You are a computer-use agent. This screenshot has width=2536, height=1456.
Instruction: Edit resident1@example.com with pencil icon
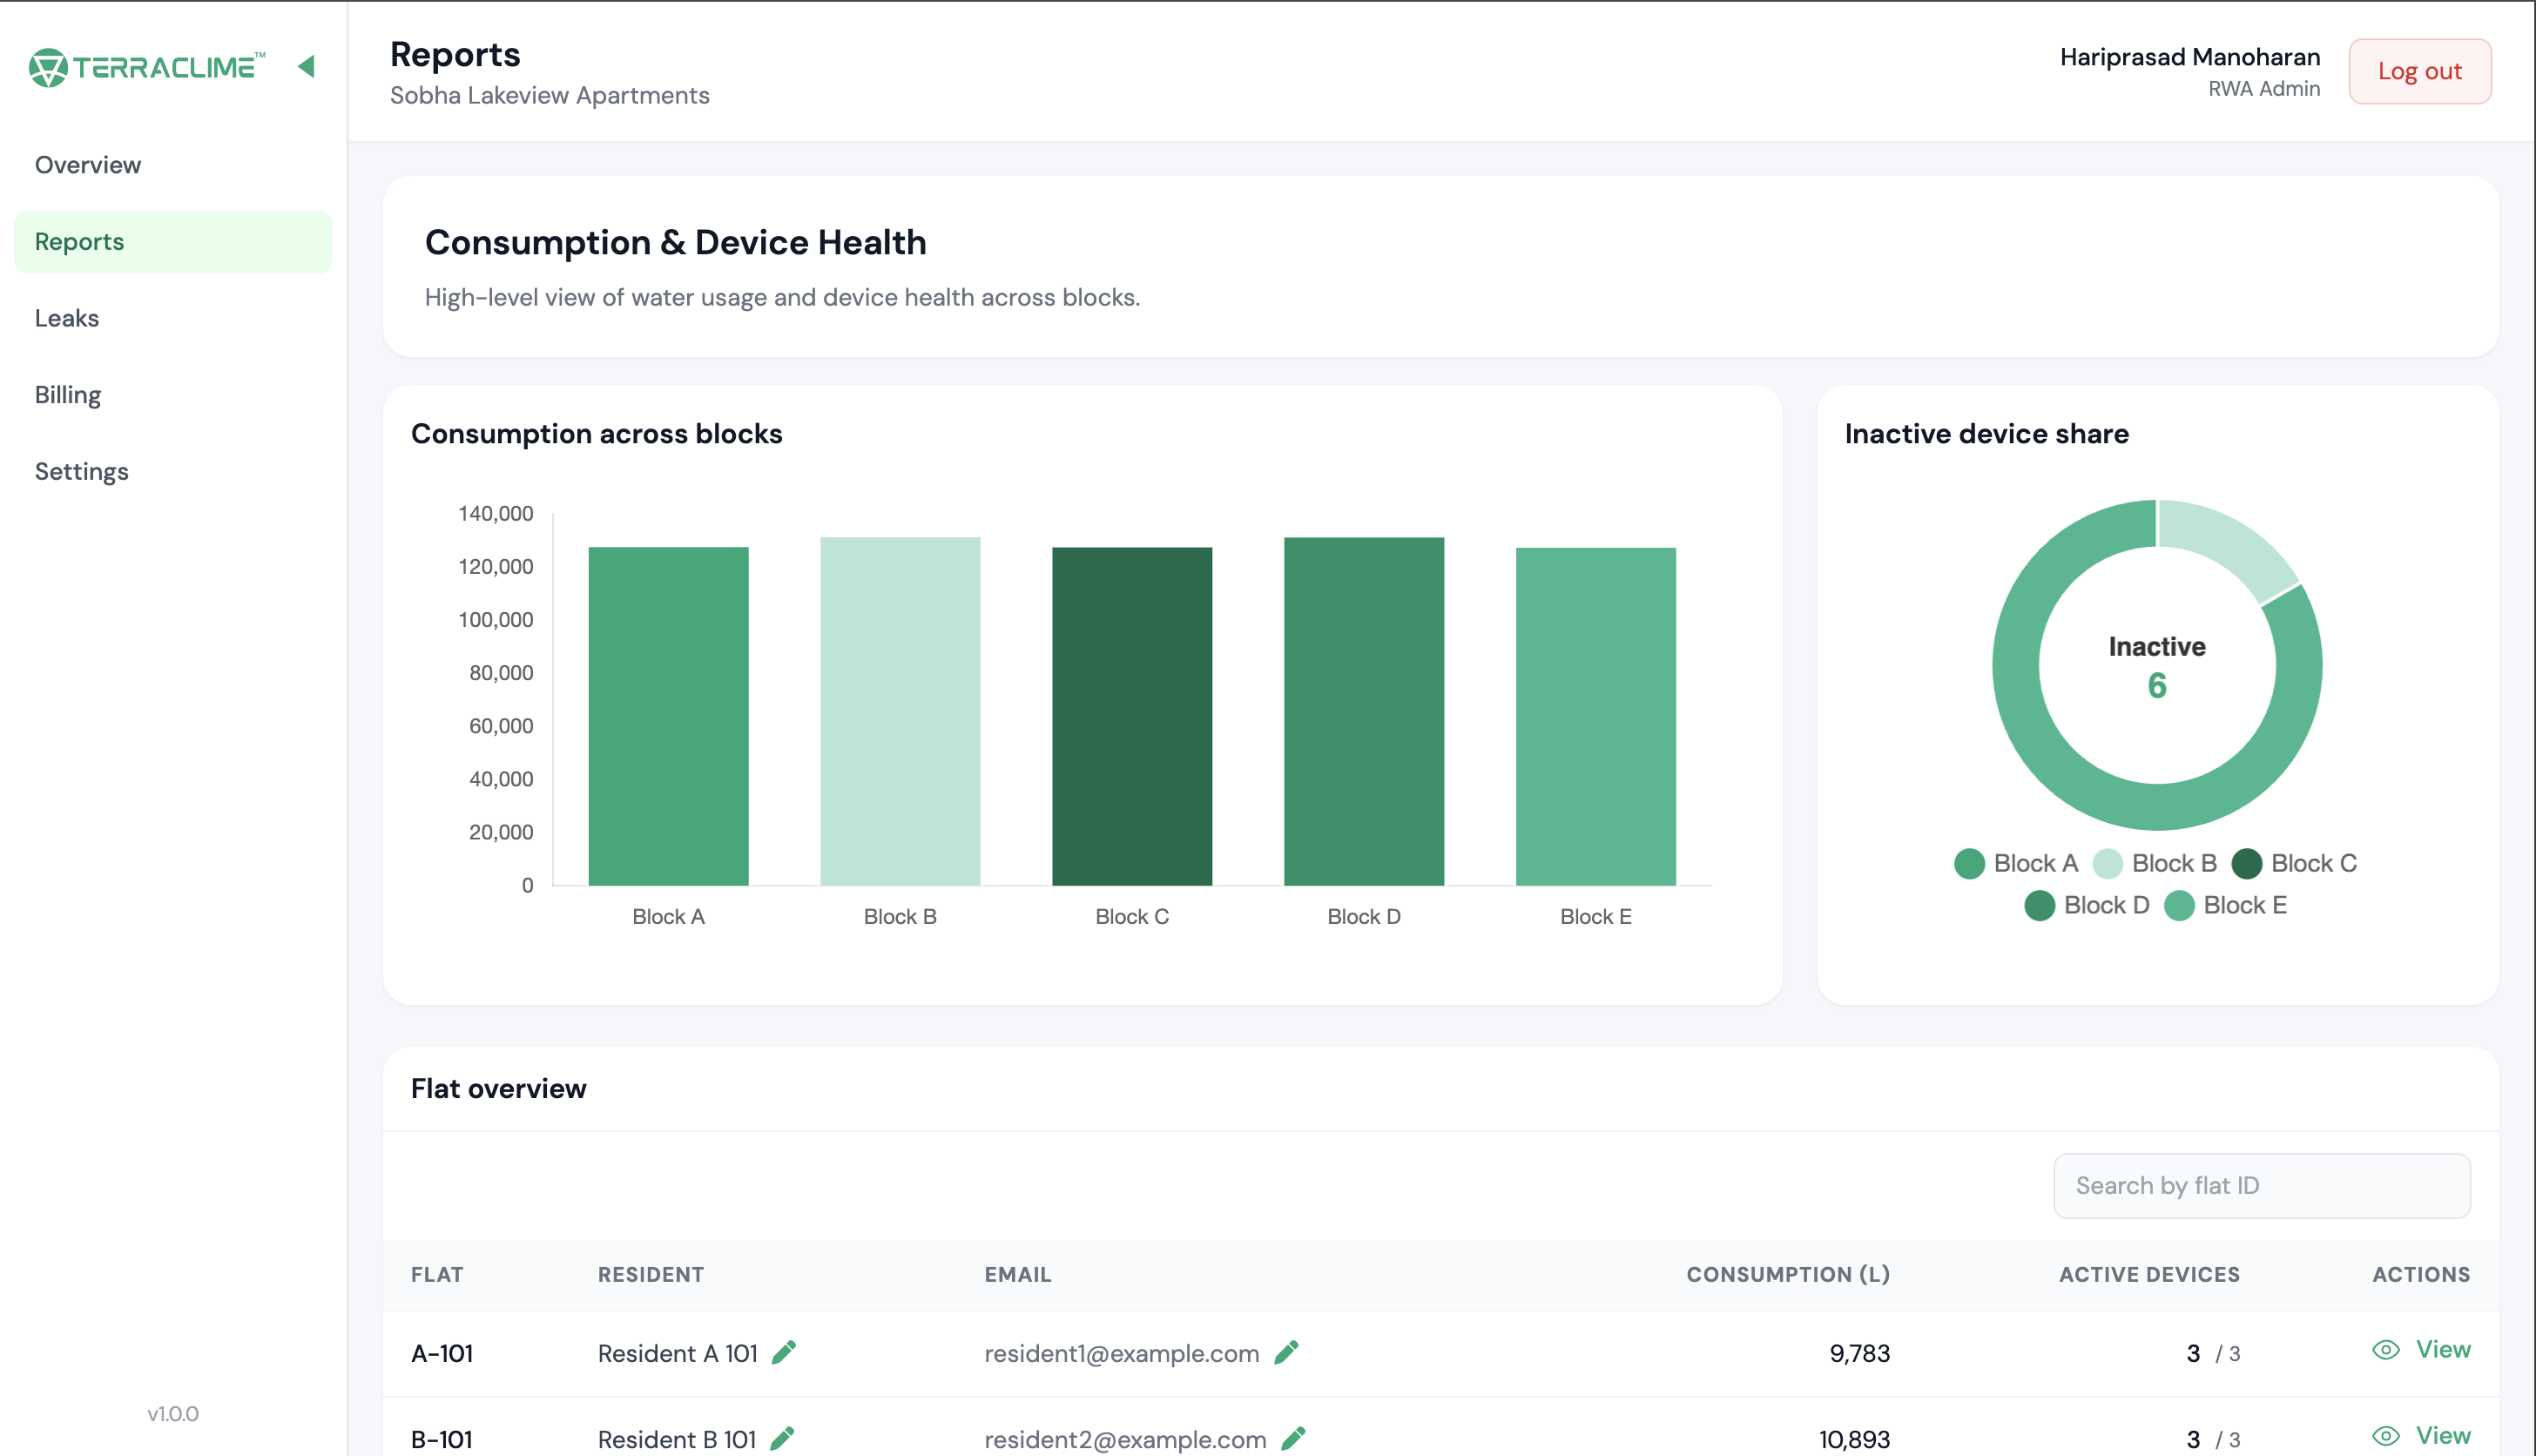point(1286,1352)
